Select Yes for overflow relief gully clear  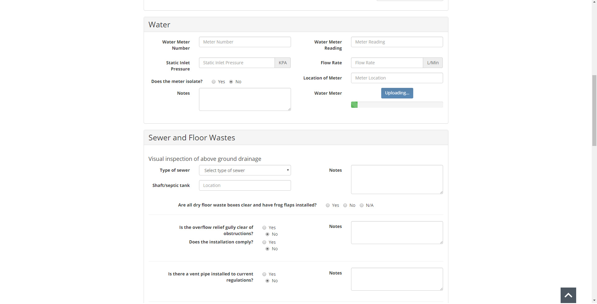coord(264,228)
